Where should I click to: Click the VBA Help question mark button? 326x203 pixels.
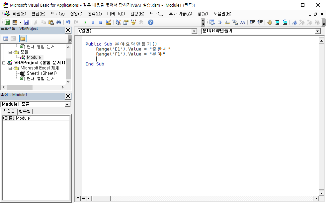tap(150, 22)
